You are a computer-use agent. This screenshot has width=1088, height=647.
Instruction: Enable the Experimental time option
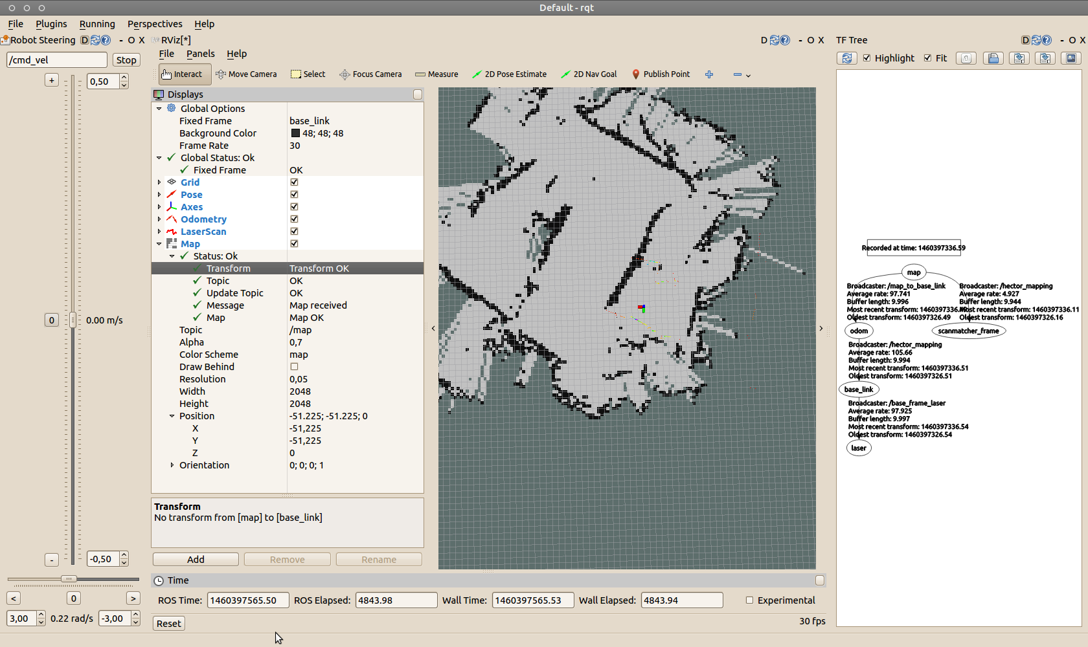pyautogui.click(x=750, y=600)
